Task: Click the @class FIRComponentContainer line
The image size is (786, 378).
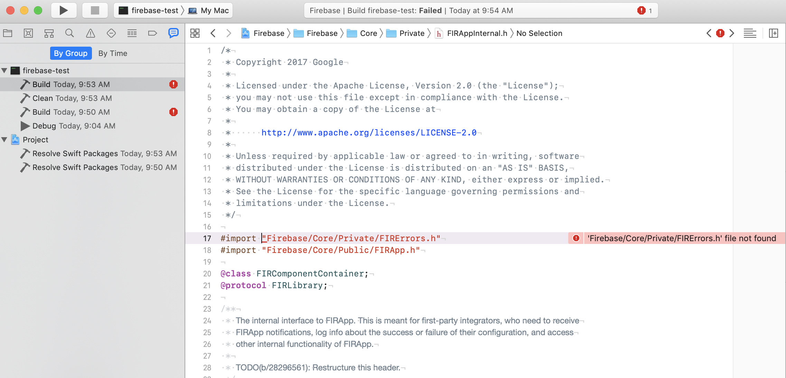Action: [x=295, y=273]
